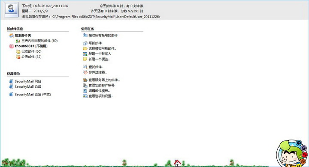Screen dimensions: 309x167
Task: Click greeting 下午好, DefaultUser_20111226
Action: (x=45, y=6)
